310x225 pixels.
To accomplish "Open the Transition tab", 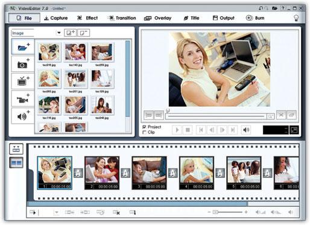I will (x=122, y=18).
